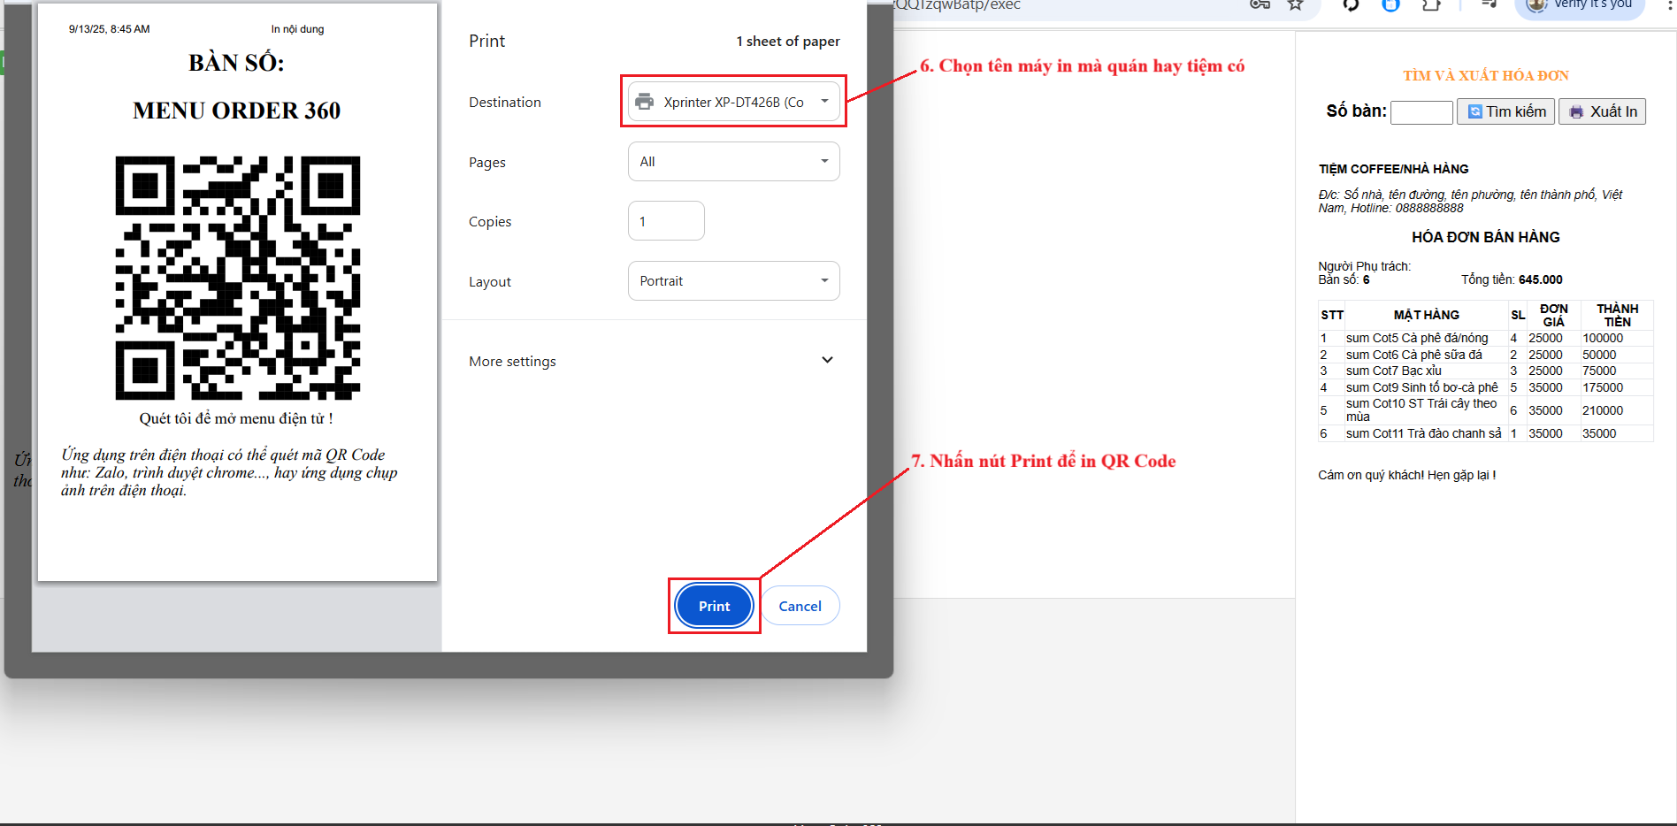Open the Pages dropdown showing All
The width and height of the screenshot is (1677, 826).
[733, 162]
